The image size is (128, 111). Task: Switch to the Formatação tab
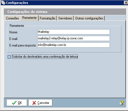coord(47,18)
